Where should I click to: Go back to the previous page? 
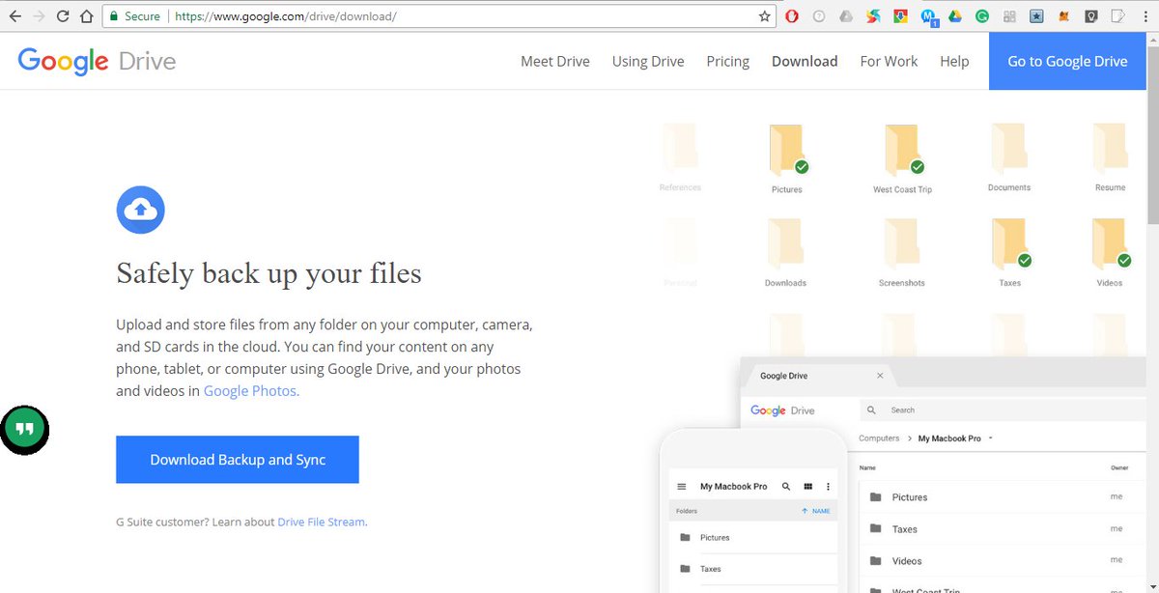click(x=14, y=16)
